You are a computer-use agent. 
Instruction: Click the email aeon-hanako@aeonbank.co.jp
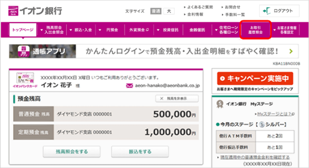pos(167,86)
